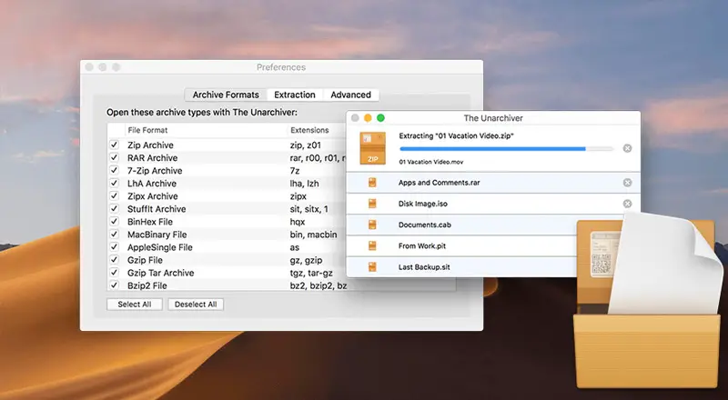Click the Zip Archive format name

click(150, 145)
